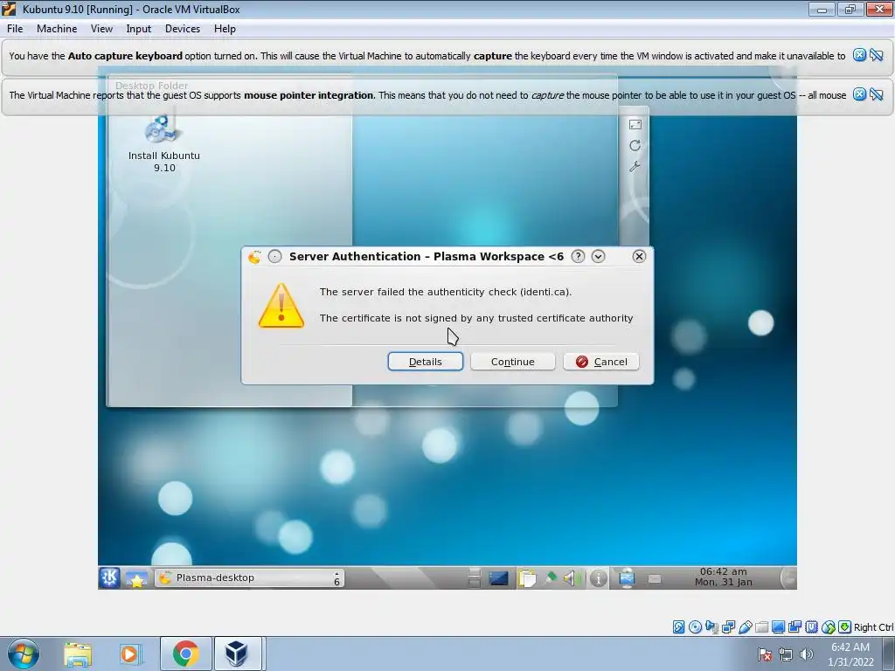Open the Input menu
895x671 pixels.
coord(139,29)
